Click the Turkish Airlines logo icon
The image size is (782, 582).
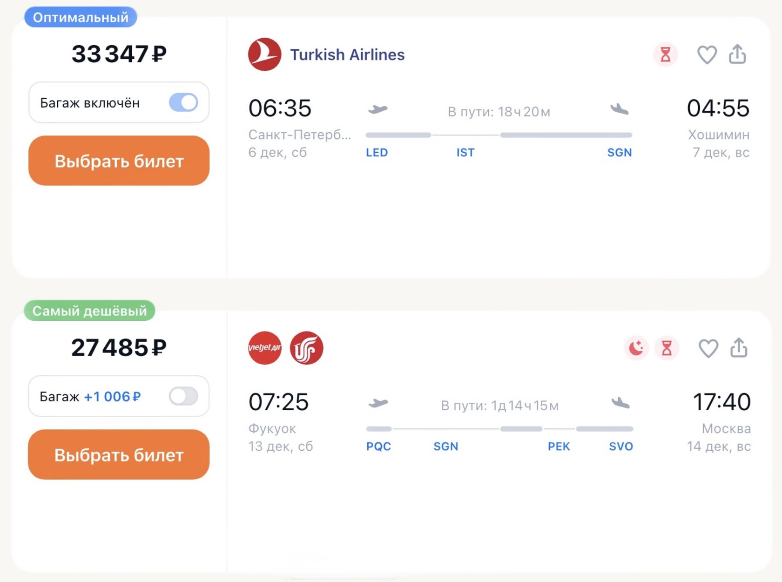click(264, 54)
